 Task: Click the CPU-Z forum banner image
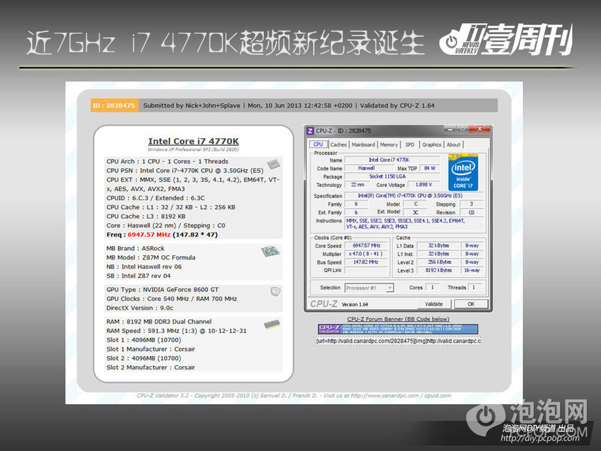coord(398,329)
